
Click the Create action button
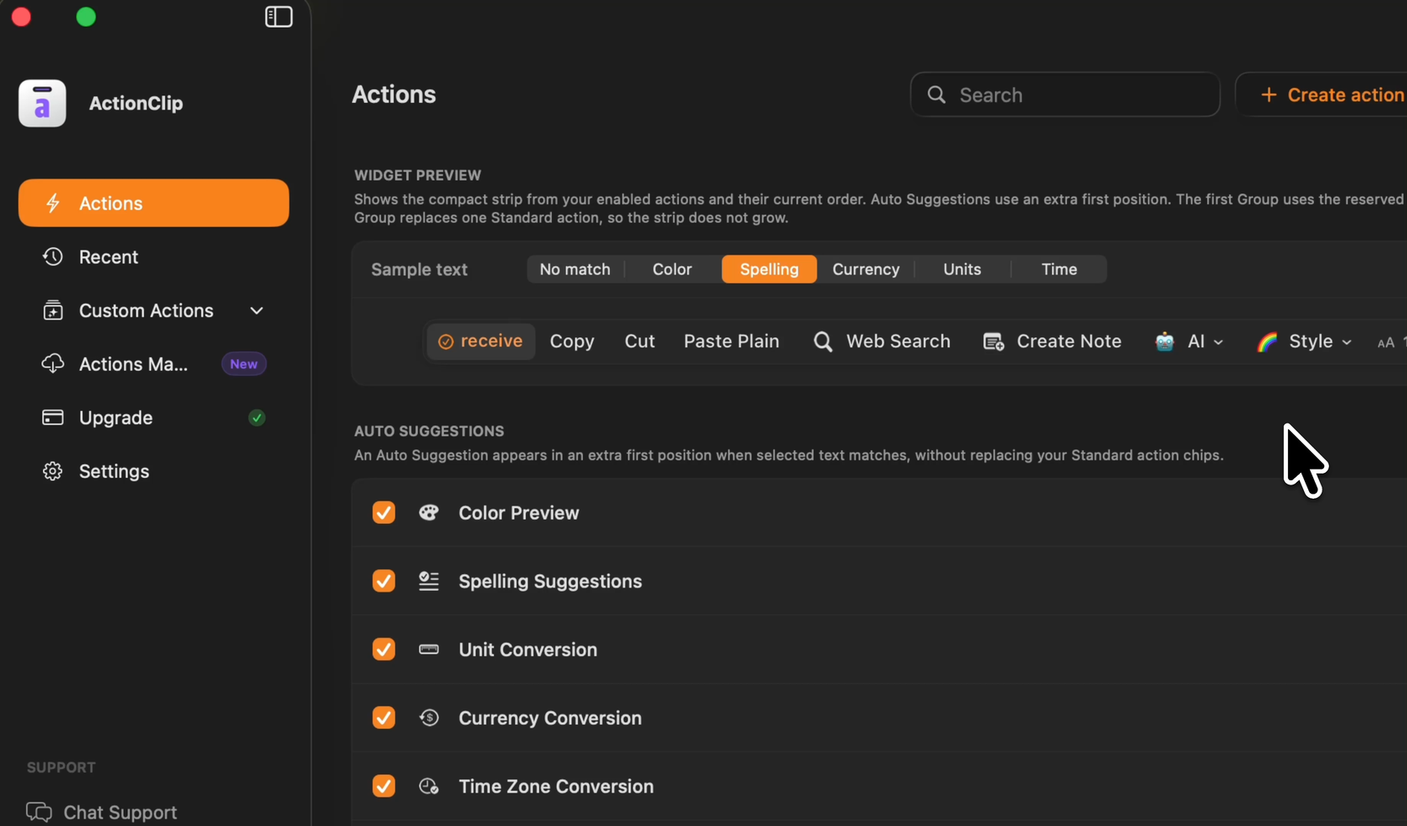[x=1323, y=95]
